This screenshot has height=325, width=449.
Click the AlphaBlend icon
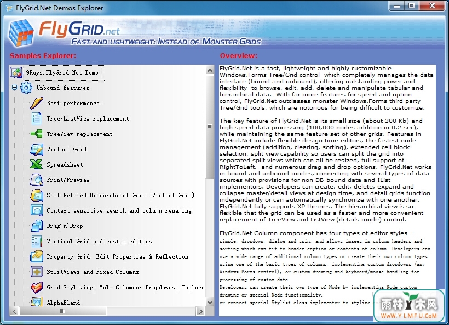[x=37, y=302]
